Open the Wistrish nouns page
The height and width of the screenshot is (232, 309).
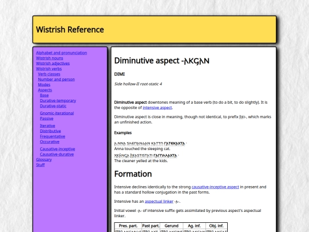pyautogui.click(x=49, y=58)
